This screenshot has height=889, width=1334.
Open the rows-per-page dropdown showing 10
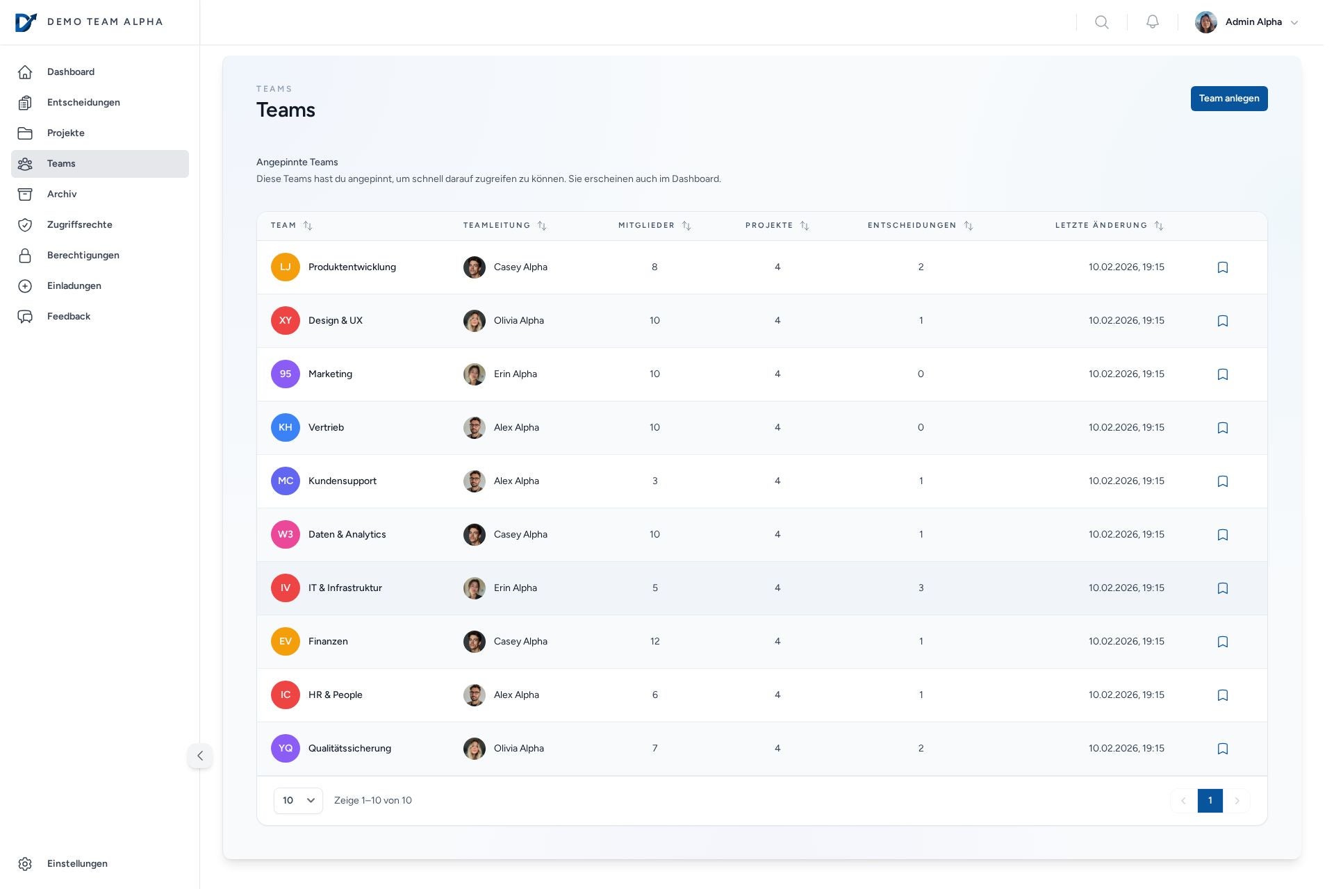[298, 801]
